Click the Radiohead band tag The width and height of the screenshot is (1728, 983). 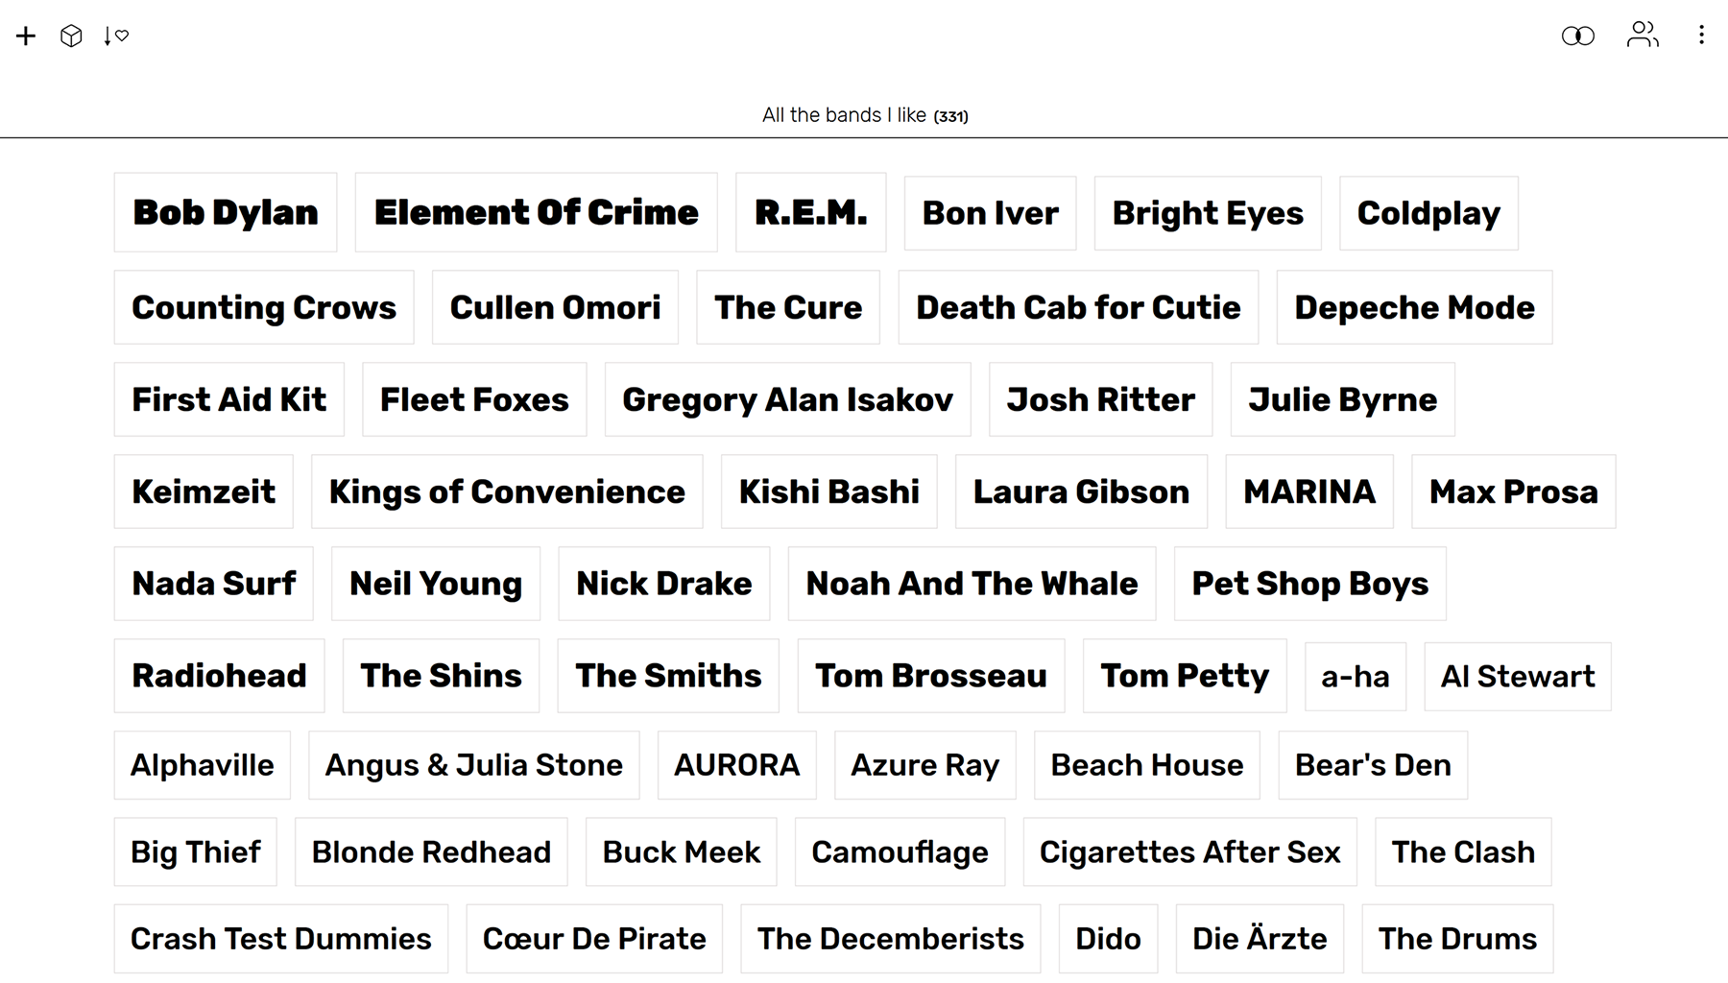point(219,676)
